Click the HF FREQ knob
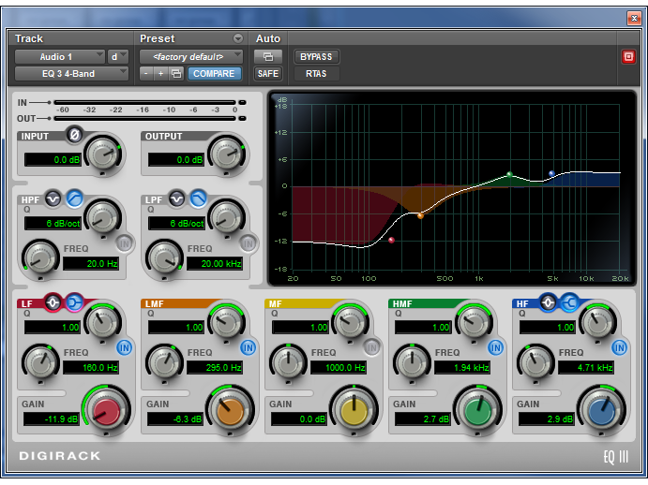Viewport: 648px width, 485px height. pos(535,362)
